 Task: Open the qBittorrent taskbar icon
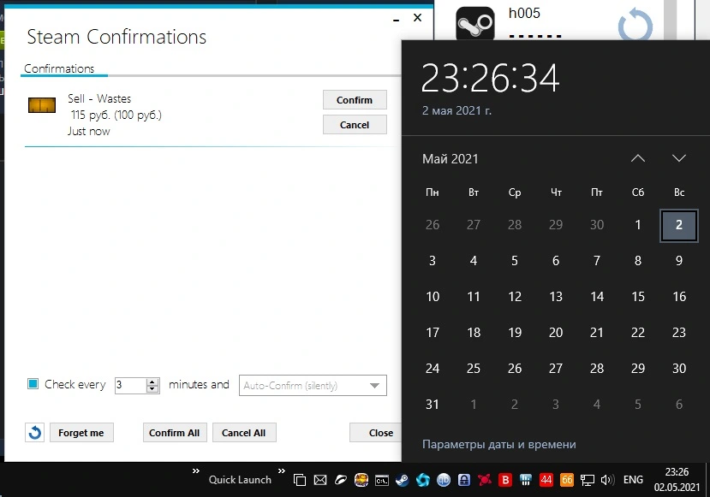444,480
